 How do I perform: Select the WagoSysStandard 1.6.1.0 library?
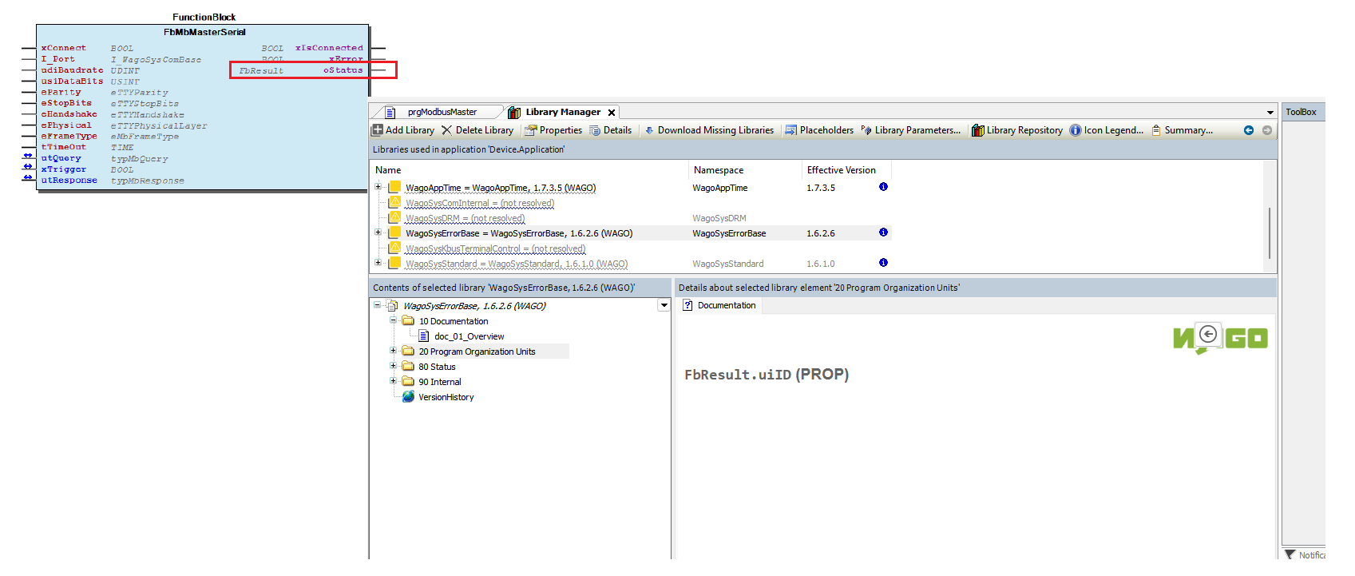pyautogui.click(x=517, y=264)
